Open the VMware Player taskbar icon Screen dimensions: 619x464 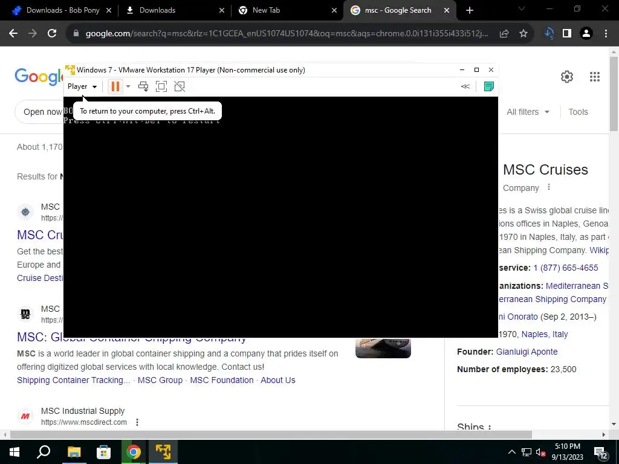[x=163, y=452]
